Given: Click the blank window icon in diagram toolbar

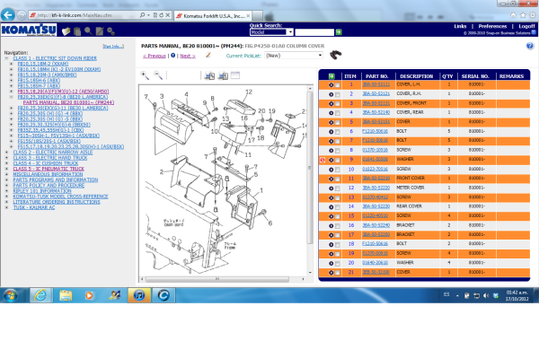Looking at the screenshot, I should coord(235,75).
